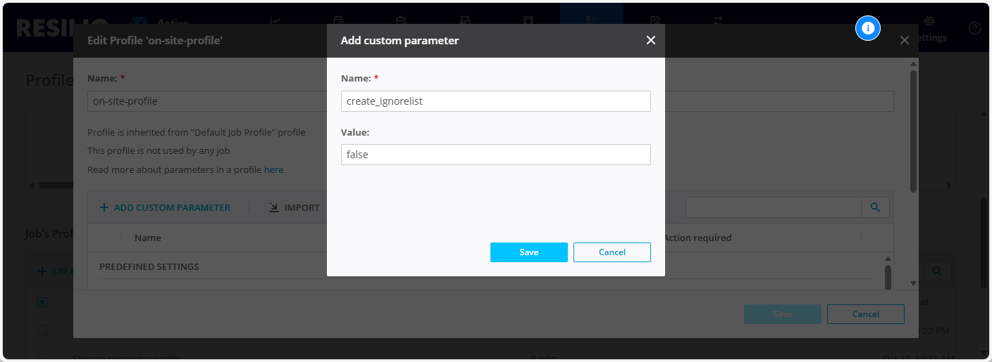Click the parameter search text box
992x362 pixels.
tap(773, 207)
